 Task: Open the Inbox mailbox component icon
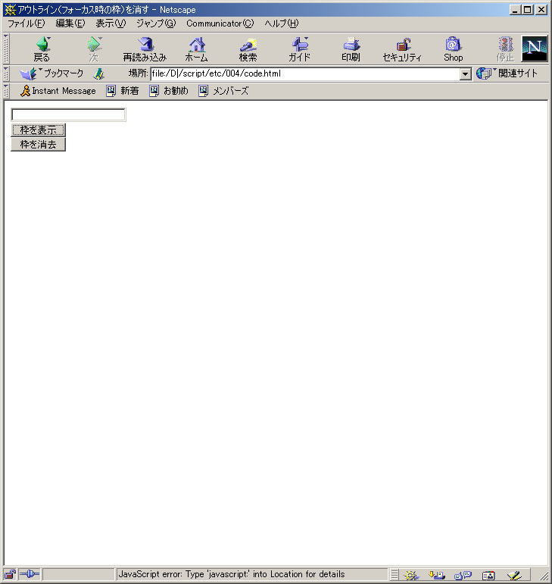(x=437, y=575)
